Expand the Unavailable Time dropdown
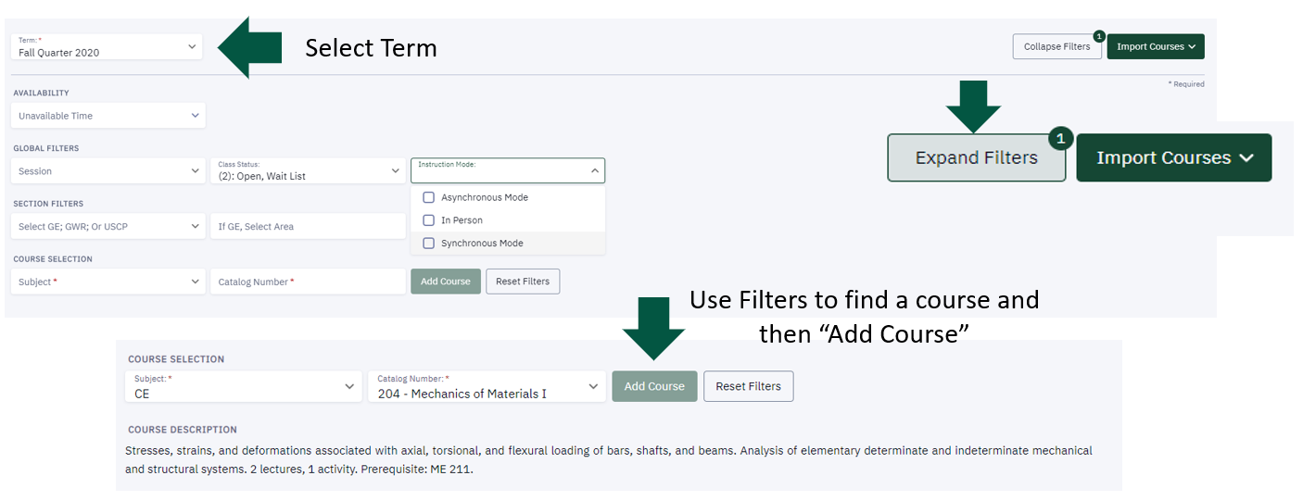The image size is (1303, 501). pos(107,116)
